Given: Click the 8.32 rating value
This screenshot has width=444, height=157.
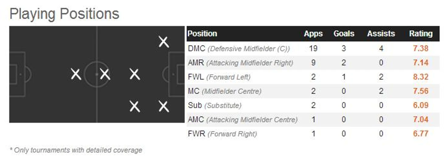Looking at the screenshot, I should (421, 77).
